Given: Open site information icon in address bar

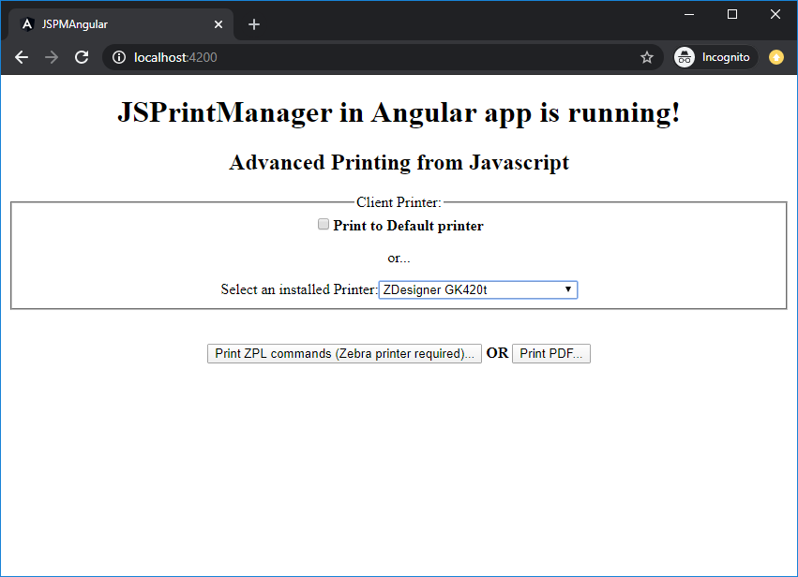Looking at the screenshot, I should [x=119, y=57].
